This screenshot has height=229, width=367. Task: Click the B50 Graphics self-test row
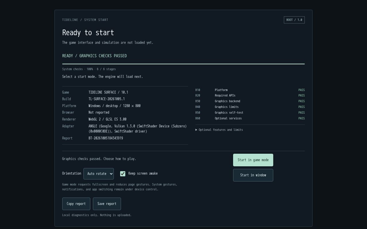(250, 113)
